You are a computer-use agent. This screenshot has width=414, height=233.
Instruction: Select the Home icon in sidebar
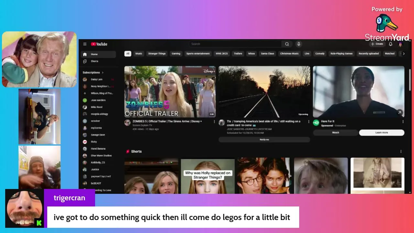tap(85, 54)
